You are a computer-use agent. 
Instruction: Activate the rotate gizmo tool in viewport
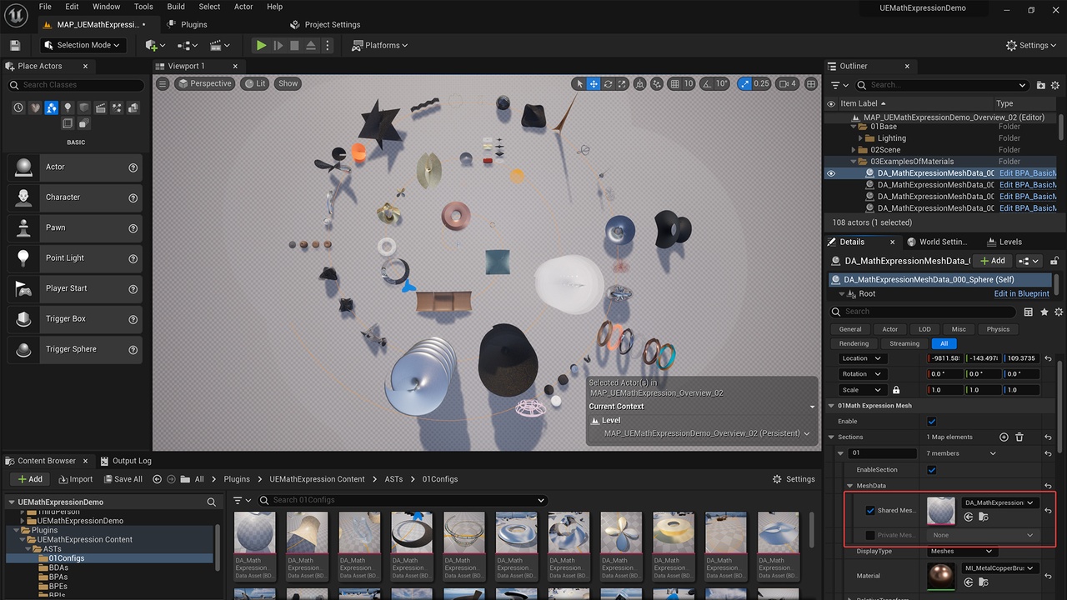coord(609,83)
